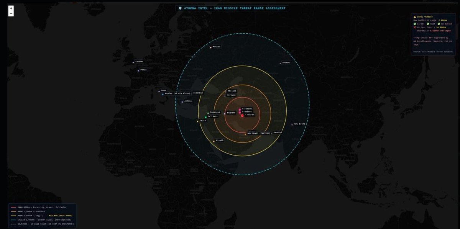Viewport: 460px width, 229px height.
Task: Click the US East Coast NO ICBM legend text
Action: pos(46,224)
